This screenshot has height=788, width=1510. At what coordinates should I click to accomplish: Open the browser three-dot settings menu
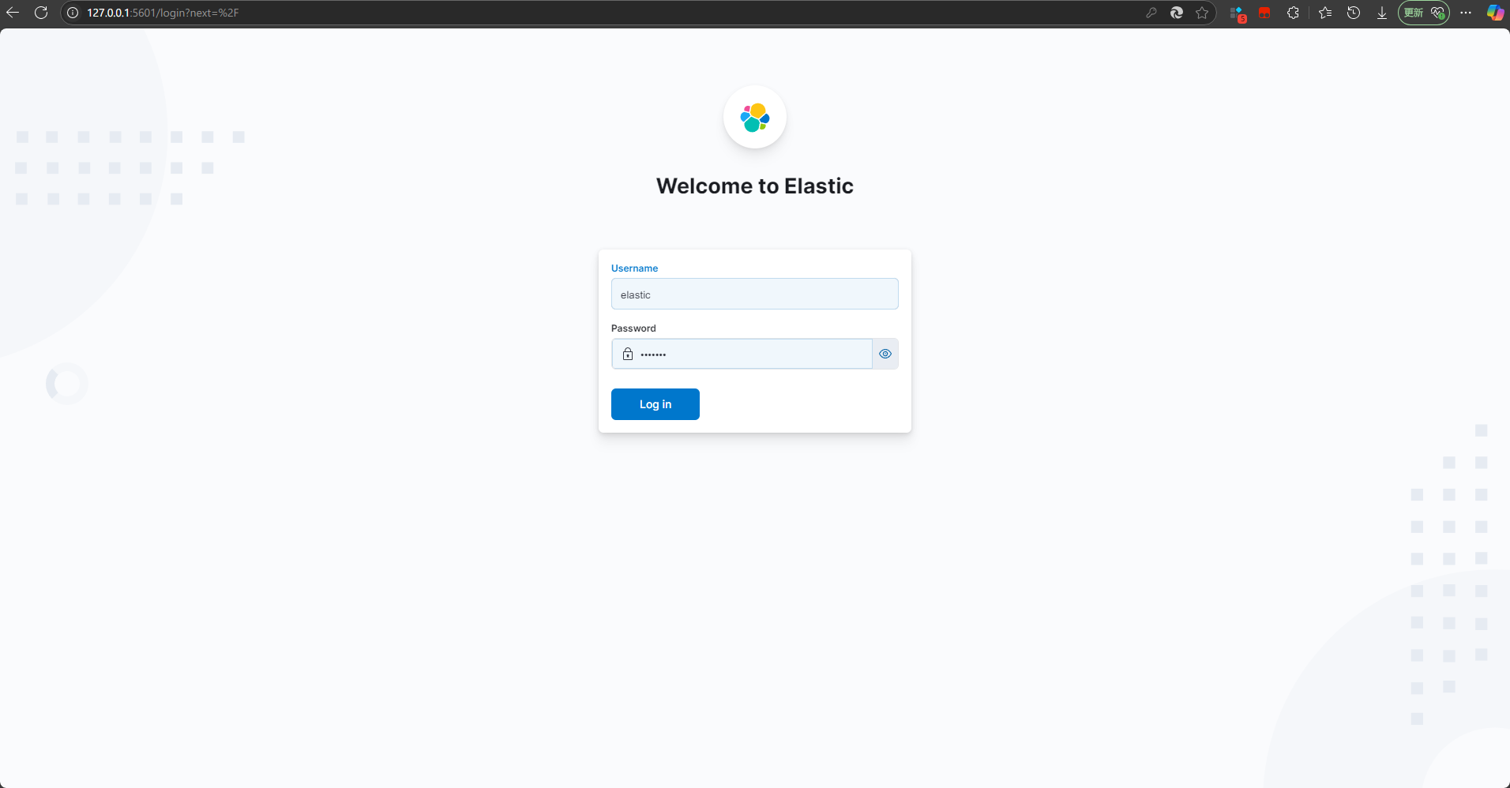click(1466, 13)
